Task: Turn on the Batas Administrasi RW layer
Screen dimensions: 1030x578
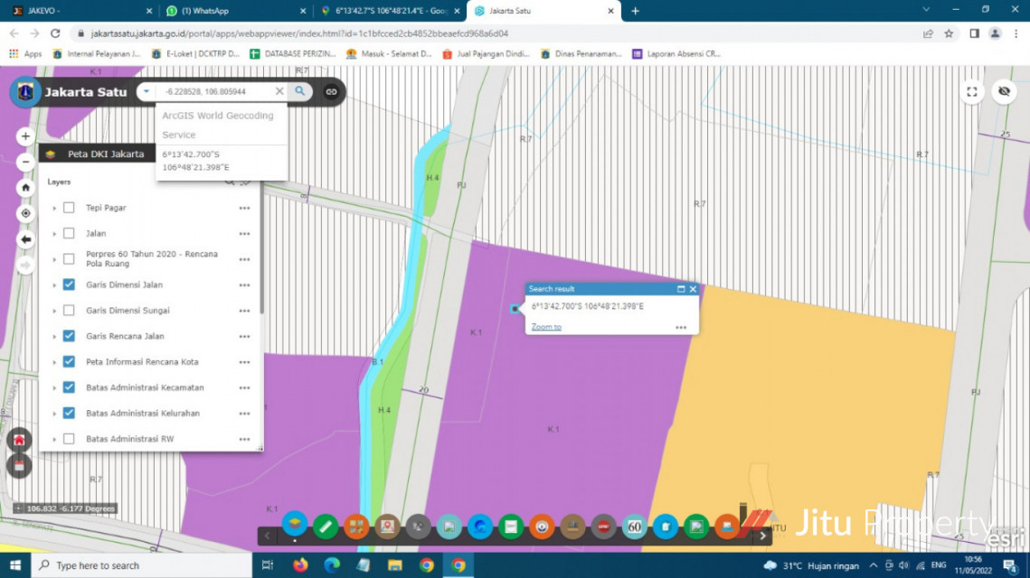Action: coord(69,439)
